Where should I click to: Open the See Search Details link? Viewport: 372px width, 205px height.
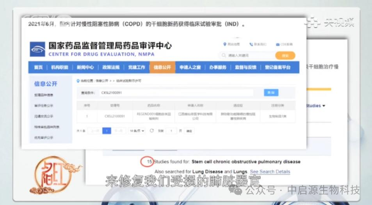[270, 171]
